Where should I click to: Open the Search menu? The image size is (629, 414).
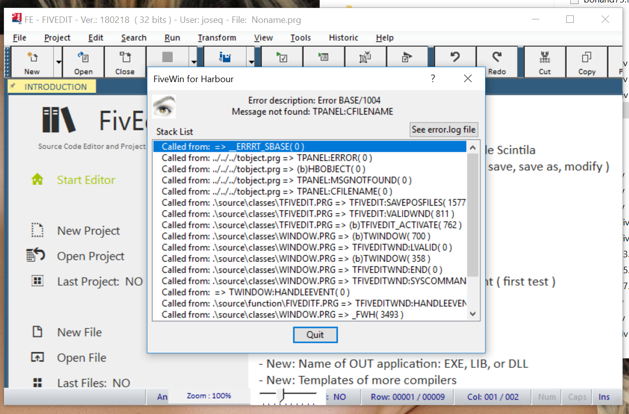click(x=133, y=38)
